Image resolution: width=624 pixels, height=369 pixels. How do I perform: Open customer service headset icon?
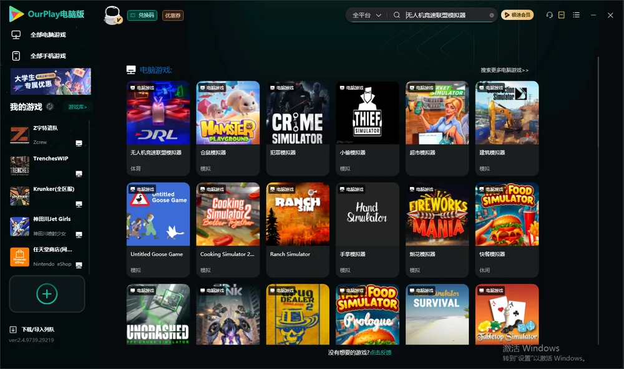(x=550, y=15)
